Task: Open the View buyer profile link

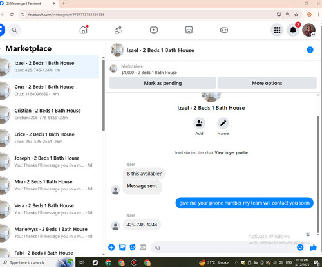Action: [231, 153]
